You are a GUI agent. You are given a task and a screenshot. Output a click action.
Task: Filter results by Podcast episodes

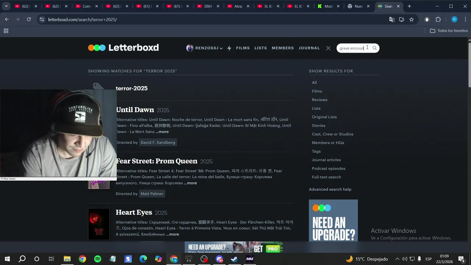click(x=329, y=169)
